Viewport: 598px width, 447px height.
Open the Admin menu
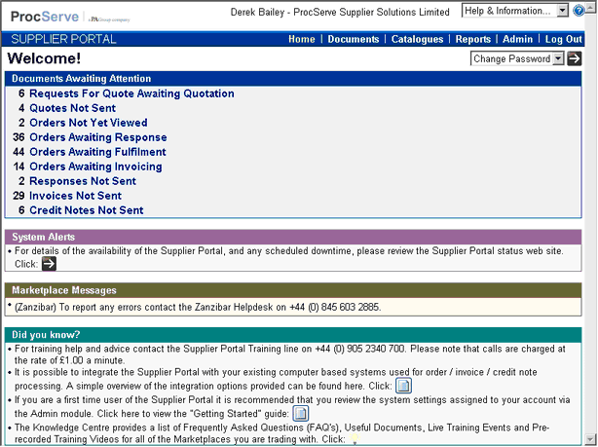(517, 39)
